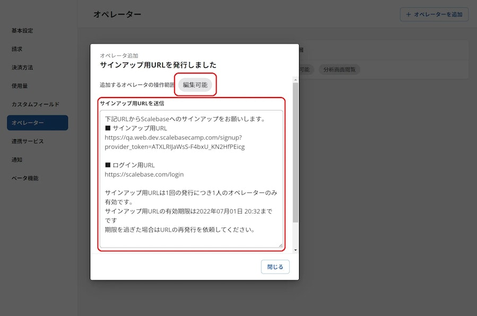Screen dimensions: 477x316
Task: Click the 編集可能 permission chip
Action: click(x=195, y=85)
